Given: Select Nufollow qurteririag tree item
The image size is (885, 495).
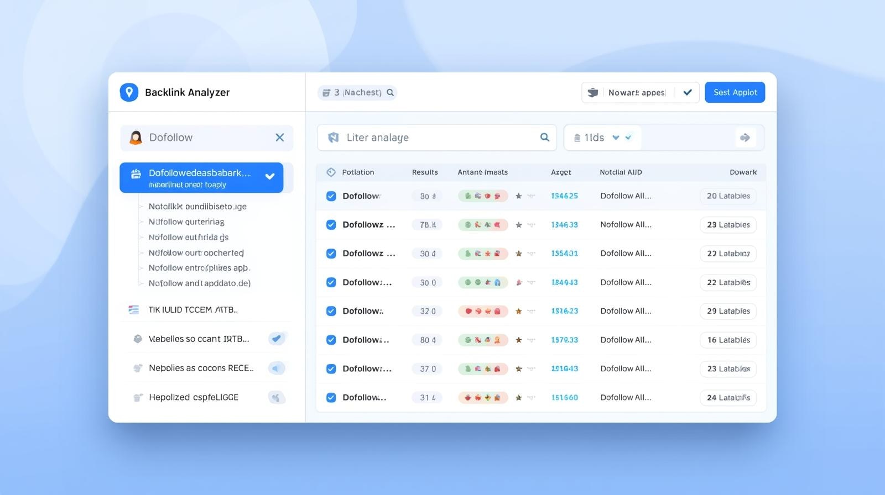Looking at the screenshot, I should tap(186, 222).
